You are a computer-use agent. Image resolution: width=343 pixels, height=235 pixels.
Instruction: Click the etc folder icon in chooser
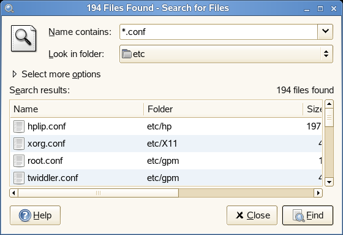(x=127, y=54)
